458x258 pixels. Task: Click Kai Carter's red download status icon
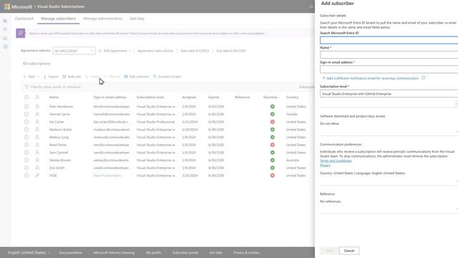point(272,122)
